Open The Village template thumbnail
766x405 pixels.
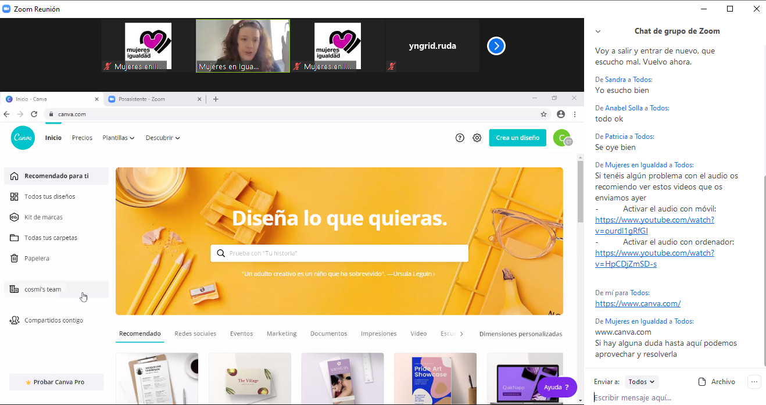click(x=250, y=378)
